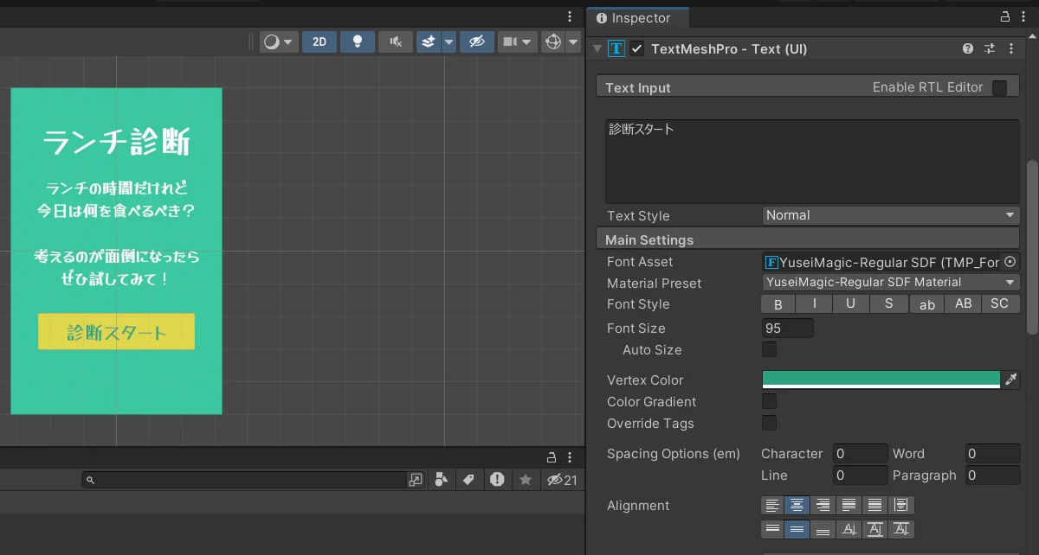This screenshot has width=1039, height=555.
Task: Set horizontal alignment to justified
Action: point(849,506)
